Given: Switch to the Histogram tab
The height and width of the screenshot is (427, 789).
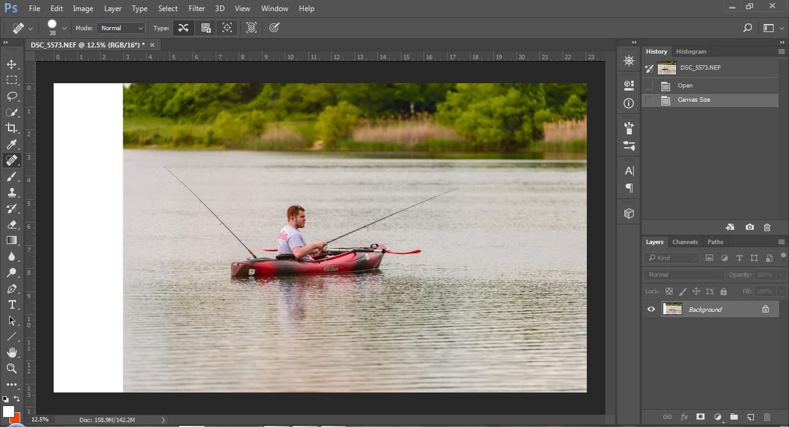Looking at the screenshot, I should [691, 51].
